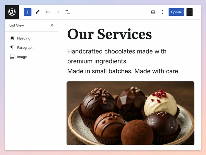206x155 pixels.
Task: Click the Heading bookmark icon
Action: point(12,38)
